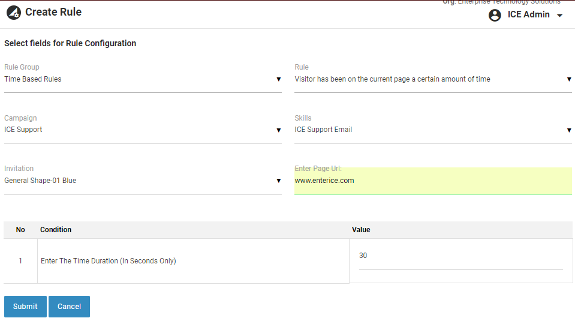Open the Invitation dropdown showing General Shape-01 Blue
This screenshot has width=575, height=330.
coord(143,181)
